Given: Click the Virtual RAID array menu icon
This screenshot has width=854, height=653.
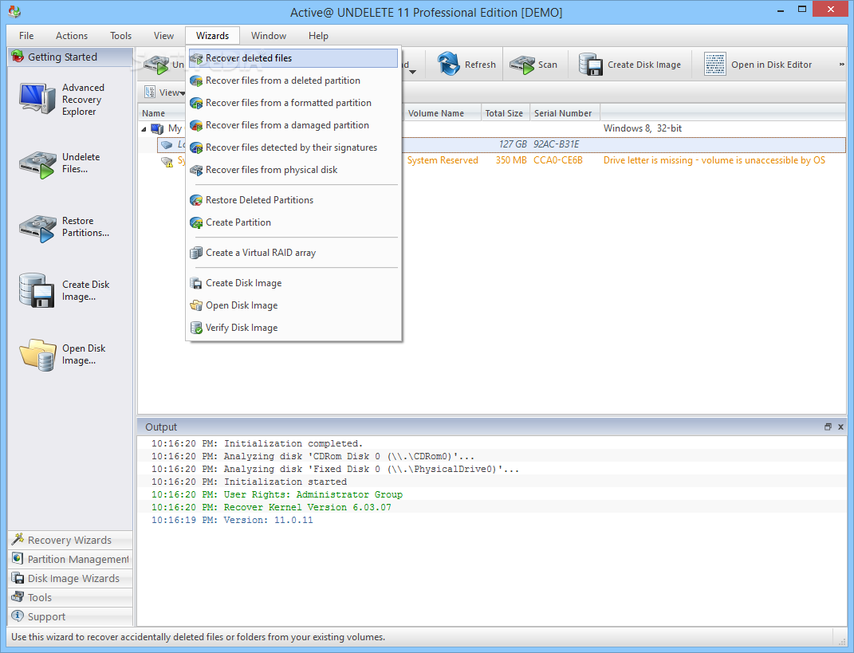Looking at the screenshot, I should (196, 253).
